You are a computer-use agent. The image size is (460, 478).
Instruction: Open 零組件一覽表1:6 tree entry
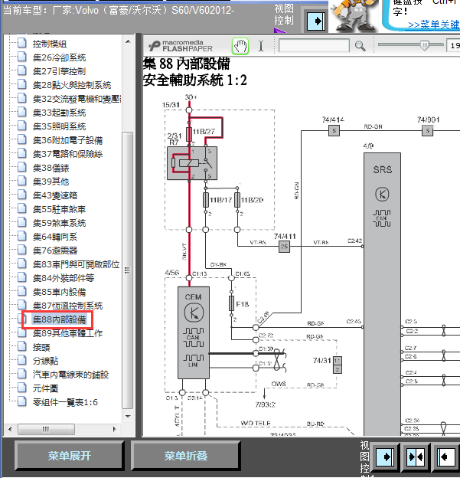tap(65, 402)
